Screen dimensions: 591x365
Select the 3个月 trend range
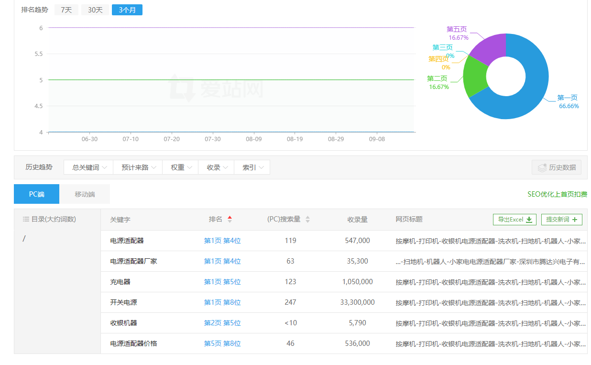pyautogui.click(x=127, y=10)
